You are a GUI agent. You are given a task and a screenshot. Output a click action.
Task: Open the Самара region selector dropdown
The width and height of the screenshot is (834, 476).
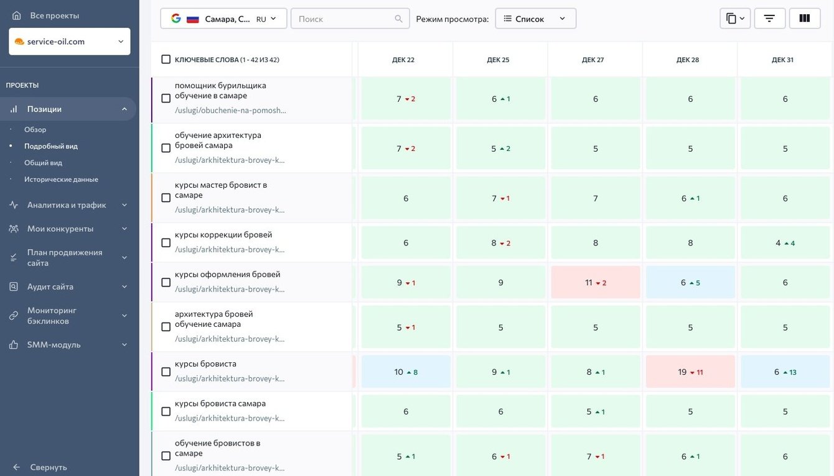coord(223,19)
